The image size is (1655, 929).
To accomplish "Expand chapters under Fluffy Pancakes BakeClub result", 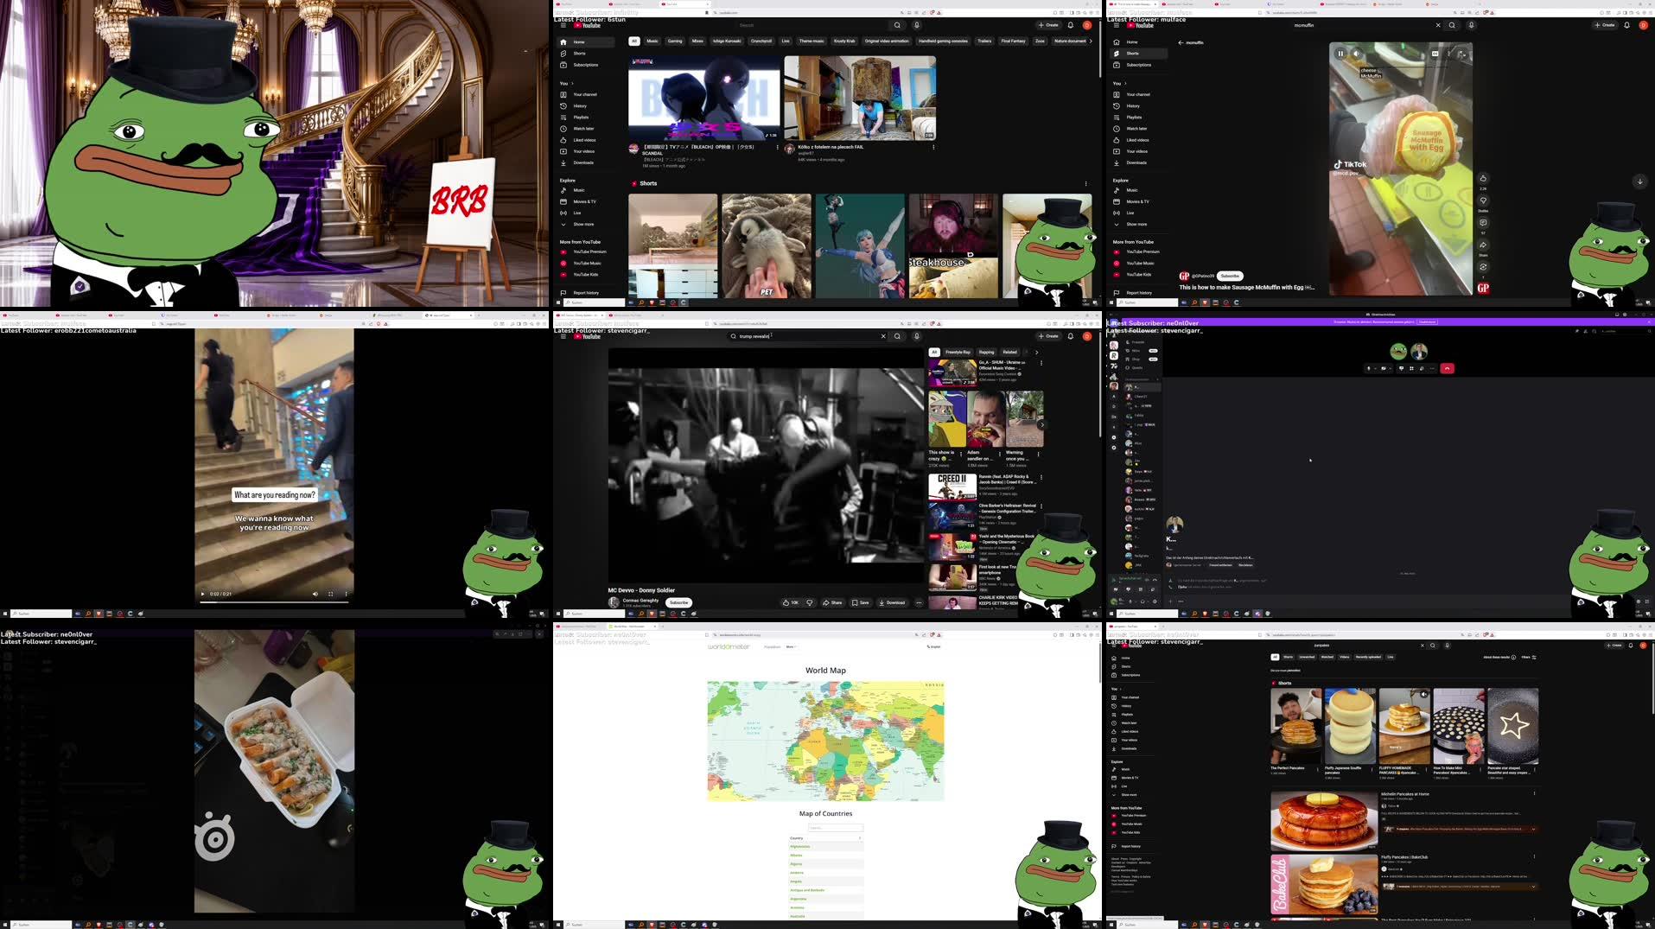I will click(1533, 886).
